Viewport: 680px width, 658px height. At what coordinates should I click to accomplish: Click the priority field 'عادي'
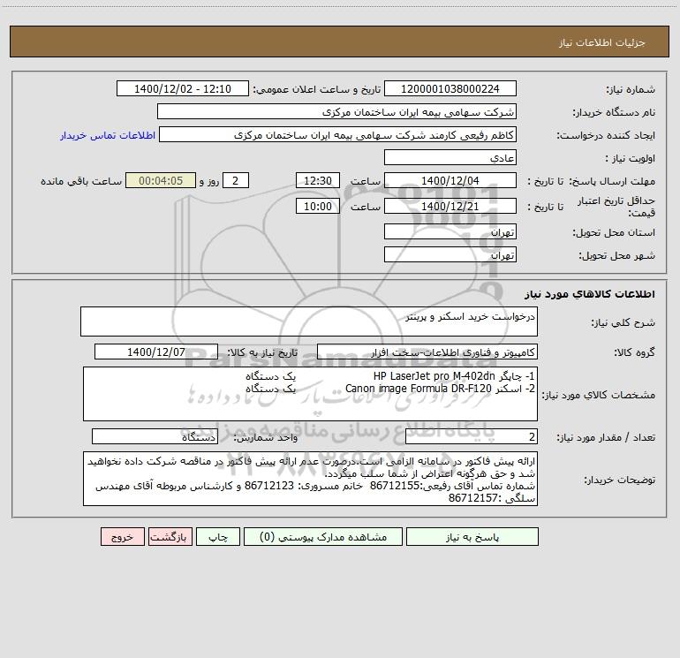(x=450, y=157)
